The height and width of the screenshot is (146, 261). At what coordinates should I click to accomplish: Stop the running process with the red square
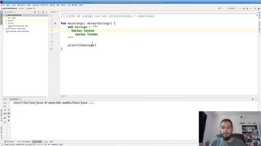[4, 106]
